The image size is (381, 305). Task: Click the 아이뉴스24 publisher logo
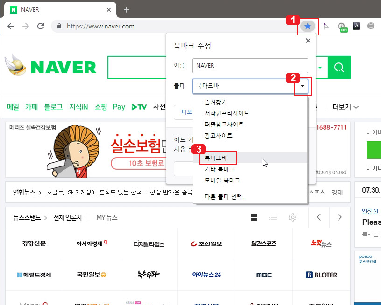coord(206,275)
